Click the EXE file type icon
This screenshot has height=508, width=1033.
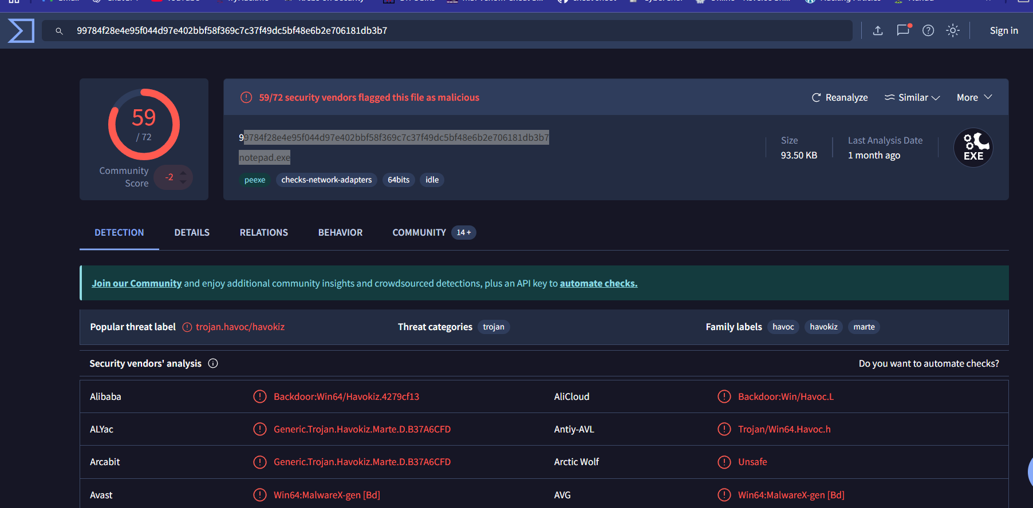[973, 148]
